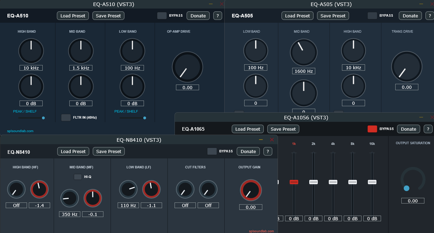The image size is (434, 233).
Task: Open splsoundlab.com link in EQ-N8410
Action: 261,231
